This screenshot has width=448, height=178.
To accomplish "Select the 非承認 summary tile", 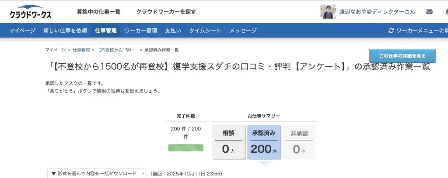I will [299, 142].
